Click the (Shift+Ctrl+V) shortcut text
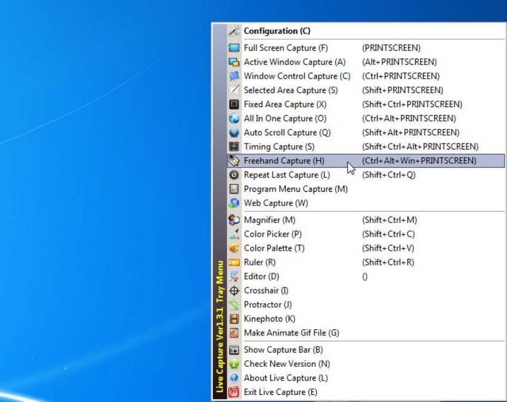This screenshot has width=507, height=402. pyautogui.click(x=388, y=248)
